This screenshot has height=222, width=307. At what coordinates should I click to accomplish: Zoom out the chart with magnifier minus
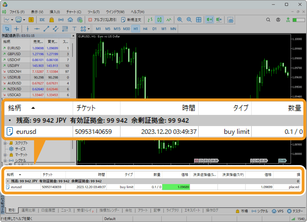189,20
